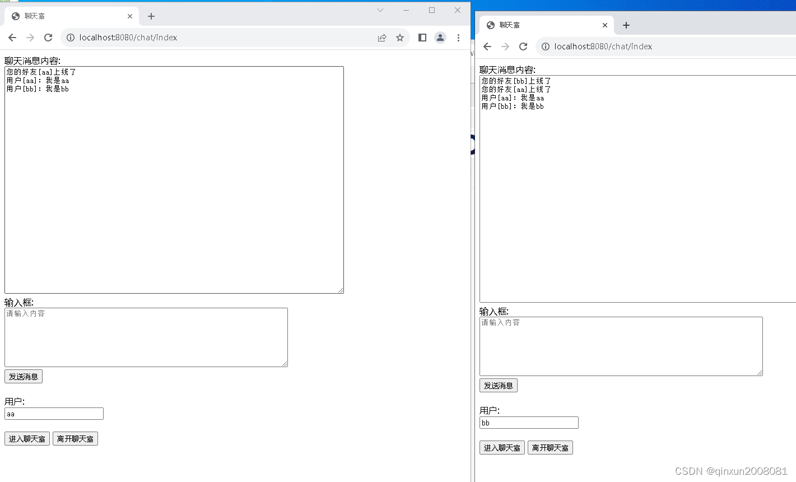This screenshot has height=482, width=796.
Task: Click the bookmark star icon in the address bar
Action: pos(400,38)
